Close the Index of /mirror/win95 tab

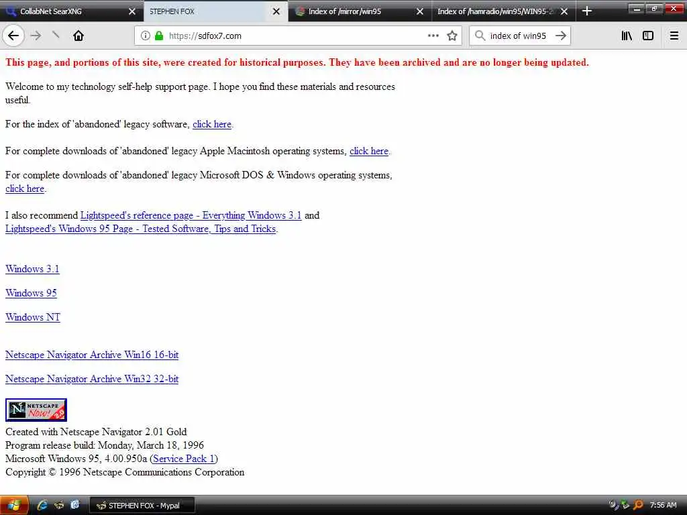[x=420, y=11]
